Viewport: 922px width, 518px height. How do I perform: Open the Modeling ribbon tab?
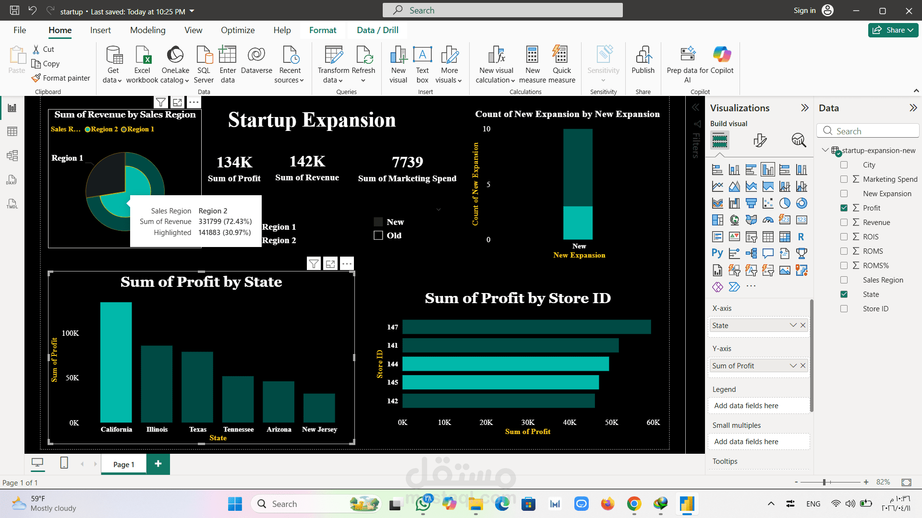(x=147, y=30)
